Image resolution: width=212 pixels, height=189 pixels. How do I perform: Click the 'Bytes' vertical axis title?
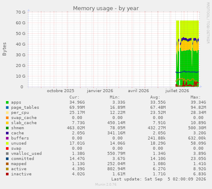pyautogui.click(x=4, y=49)
